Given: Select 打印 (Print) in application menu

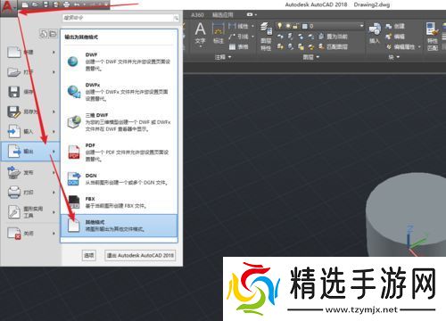Looking at the screenshot, I should [x=30, y=193].
